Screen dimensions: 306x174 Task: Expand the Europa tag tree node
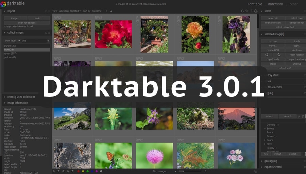[265, 129]
